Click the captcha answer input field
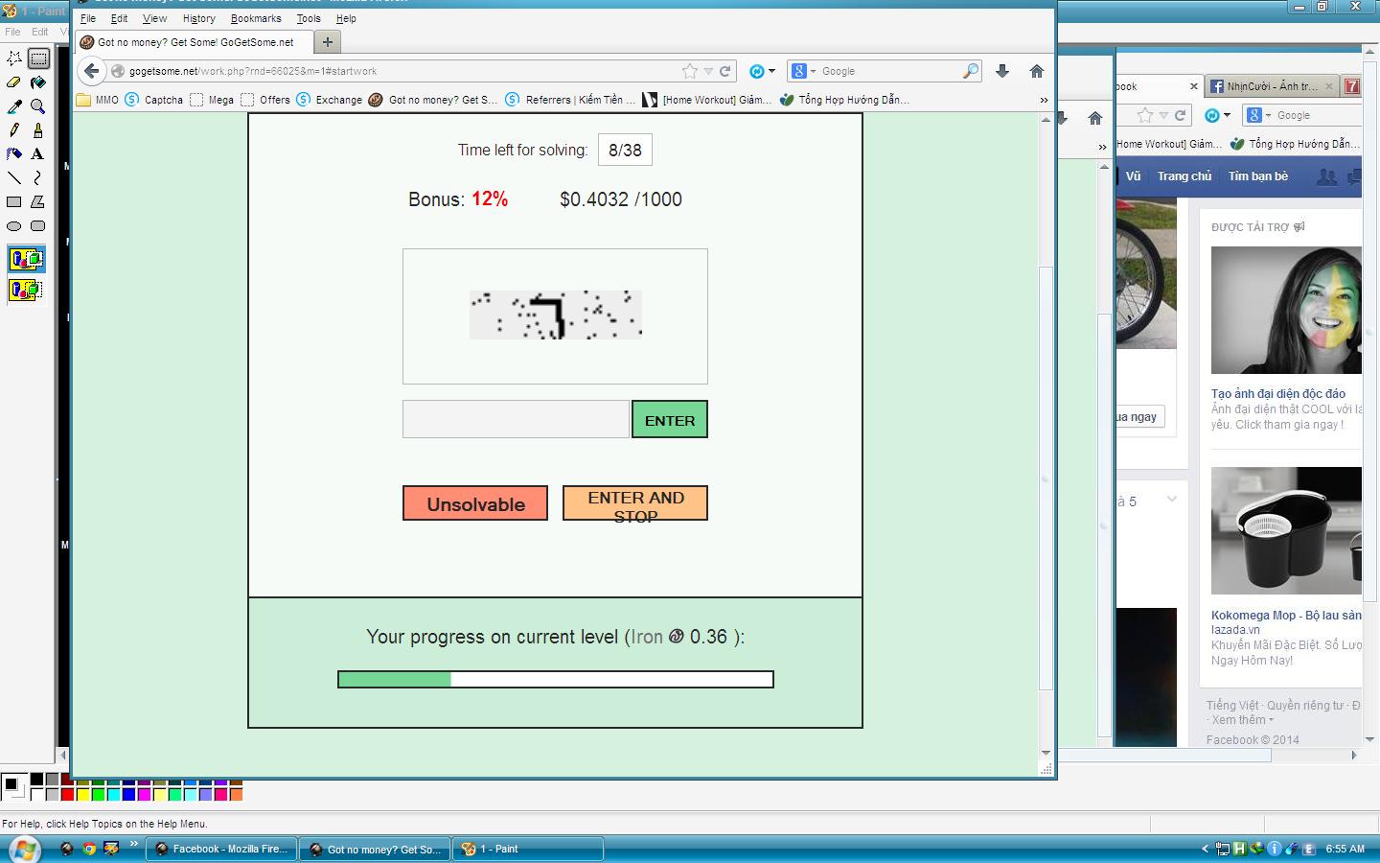This screenshot has width=1380, height=863. (516, 420)
